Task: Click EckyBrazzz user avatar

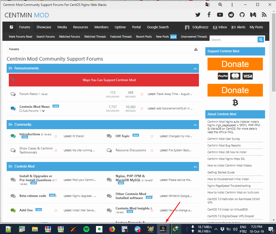Action: 187,27
